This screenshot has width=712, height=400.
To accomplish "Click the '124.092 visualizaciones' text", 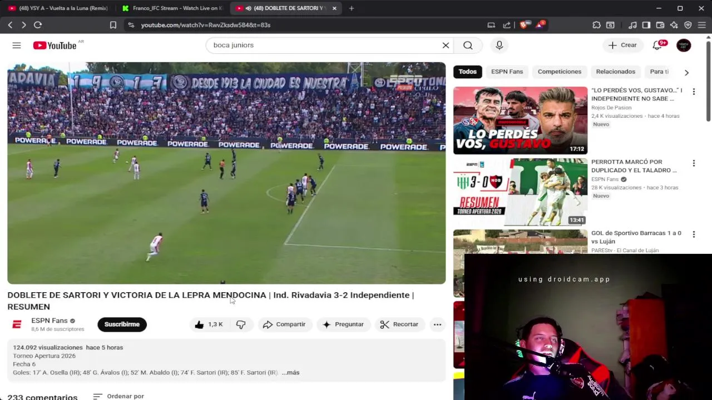I will (x=48, y=348).
